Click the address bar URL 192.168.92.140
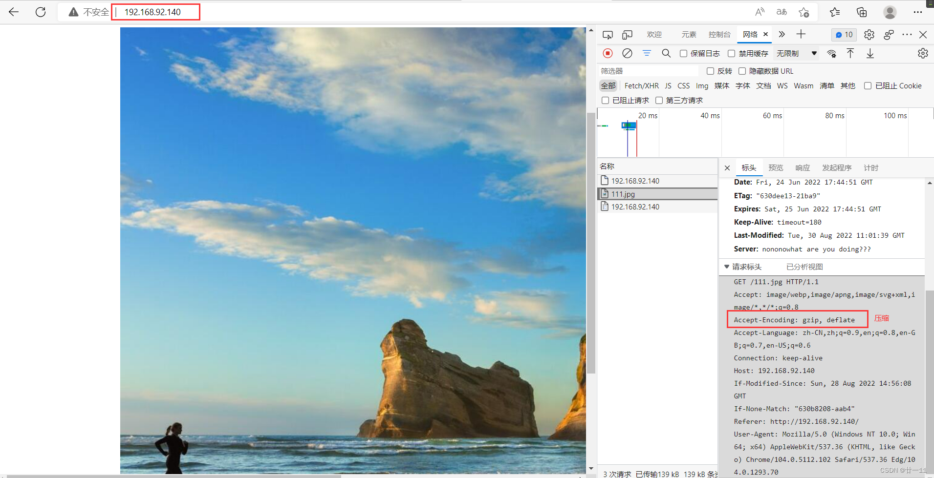Viewport: 934px width, 478px height. tap(152, 12)
